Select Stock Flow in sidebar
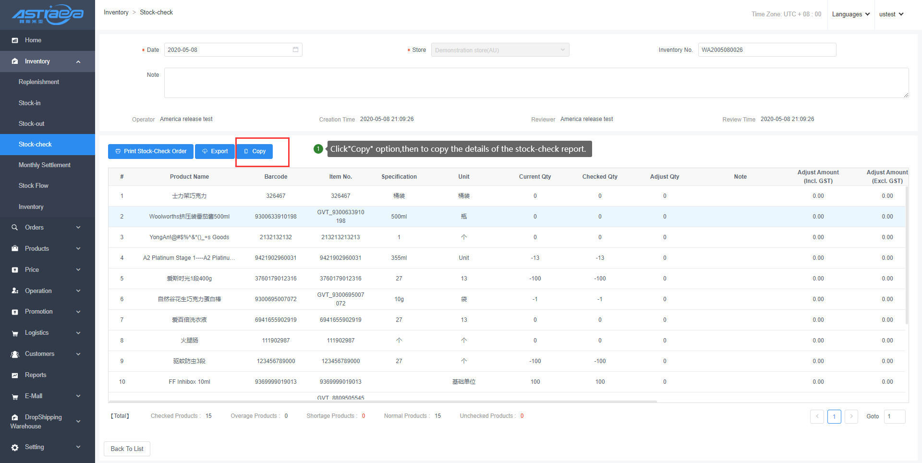Image resolution: width=922 pixels, height=463 pixels. [34, 186]
